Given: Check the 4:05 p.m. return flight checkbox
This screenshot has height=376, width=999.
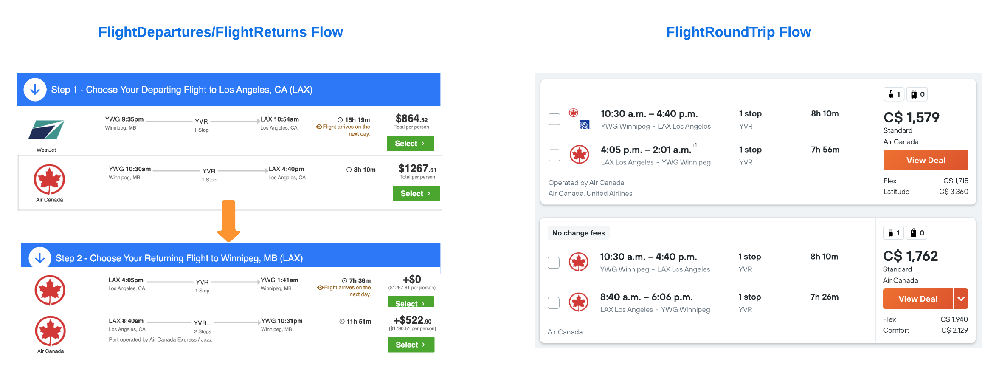Looking at the screenshot, I should coord(554,155).
